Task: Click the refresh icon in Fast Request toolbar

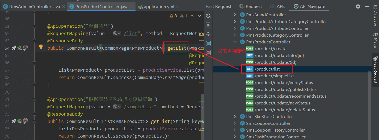Action: (x=208, y=16)
